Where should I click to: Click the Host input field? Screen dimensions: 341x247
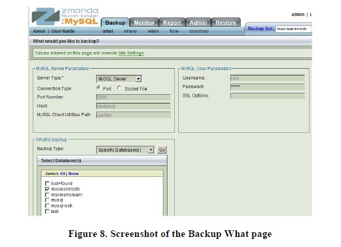133,106
